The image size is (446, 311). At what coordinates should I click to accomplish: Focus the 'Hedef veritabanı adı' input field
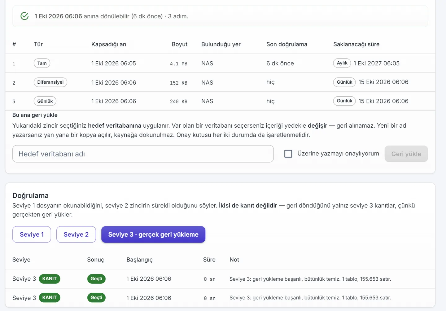143,154
